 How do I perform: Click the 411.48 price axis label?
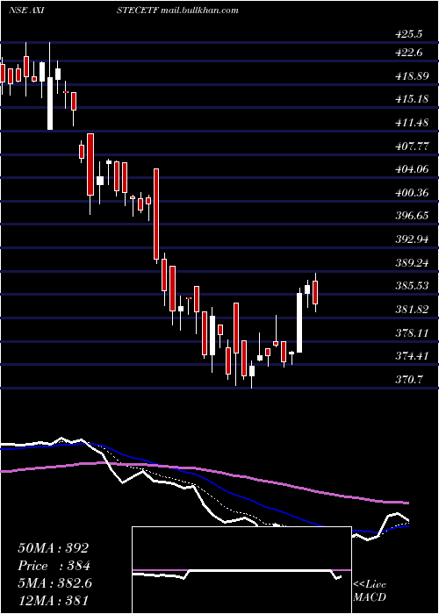click(x=412, y=123)
